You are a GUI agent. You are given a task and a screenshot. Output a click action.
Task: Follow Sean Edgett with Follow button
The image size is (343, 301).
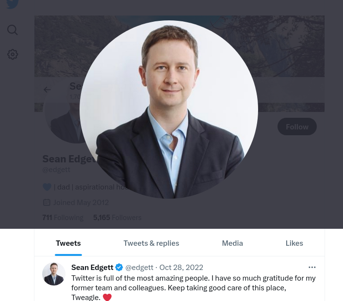point(297,127)
